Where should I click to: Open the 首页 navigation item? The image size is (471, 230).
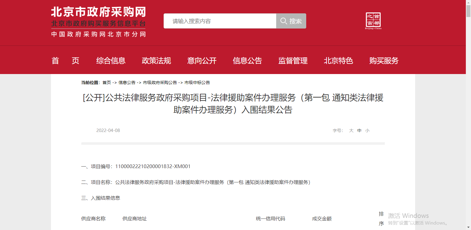pos(66,61)
